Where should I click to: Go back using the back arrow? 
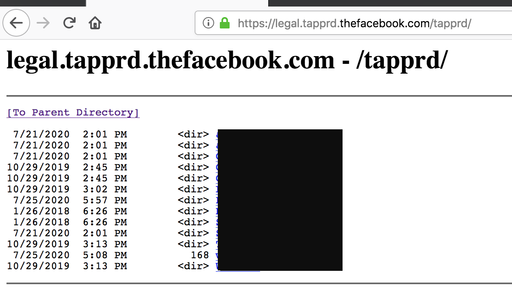click(16, 23)
